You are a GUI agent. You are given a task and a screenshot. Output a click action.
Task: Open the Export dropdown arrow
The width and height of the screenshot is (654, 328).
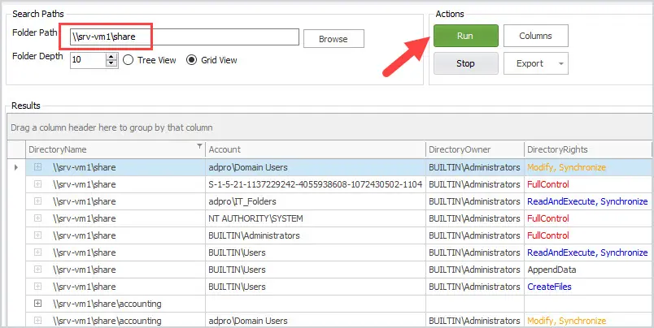click(x=561, y=63)
